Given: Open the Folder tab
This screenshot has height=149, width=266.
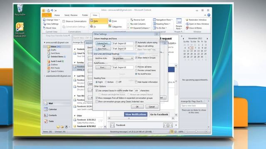Looking at the screenshot, I should (x=85, y=15).
